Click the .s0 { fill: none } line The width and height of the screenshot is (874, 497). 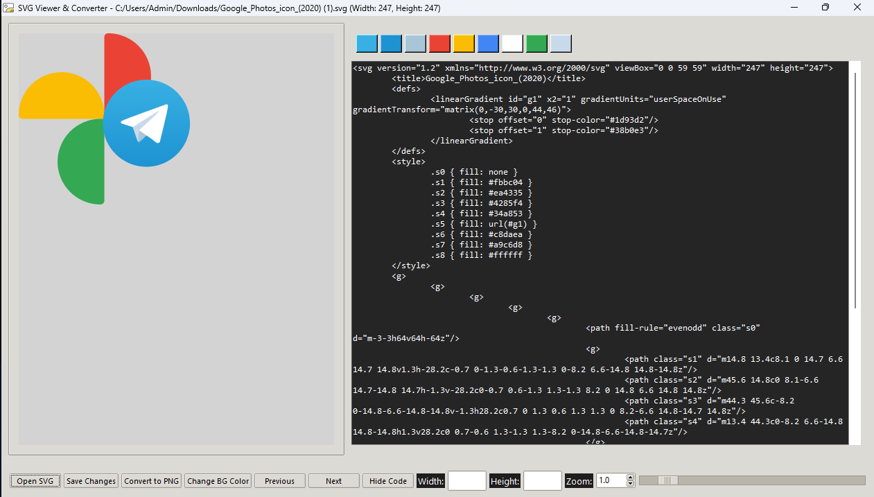474,172
